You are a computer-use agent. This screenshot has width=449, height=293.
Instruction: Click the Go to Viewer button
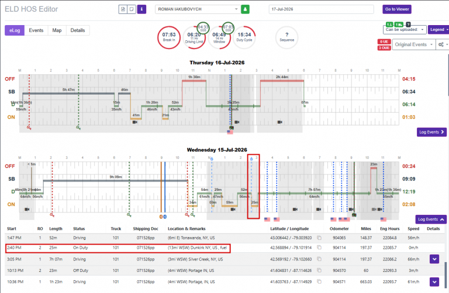tap(397, 9)
